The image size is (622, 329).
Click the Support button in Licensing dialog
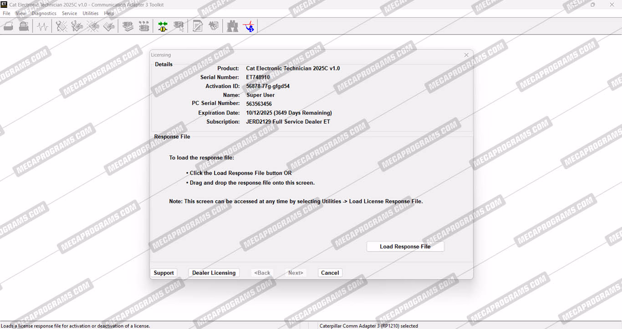pos(163,273)
